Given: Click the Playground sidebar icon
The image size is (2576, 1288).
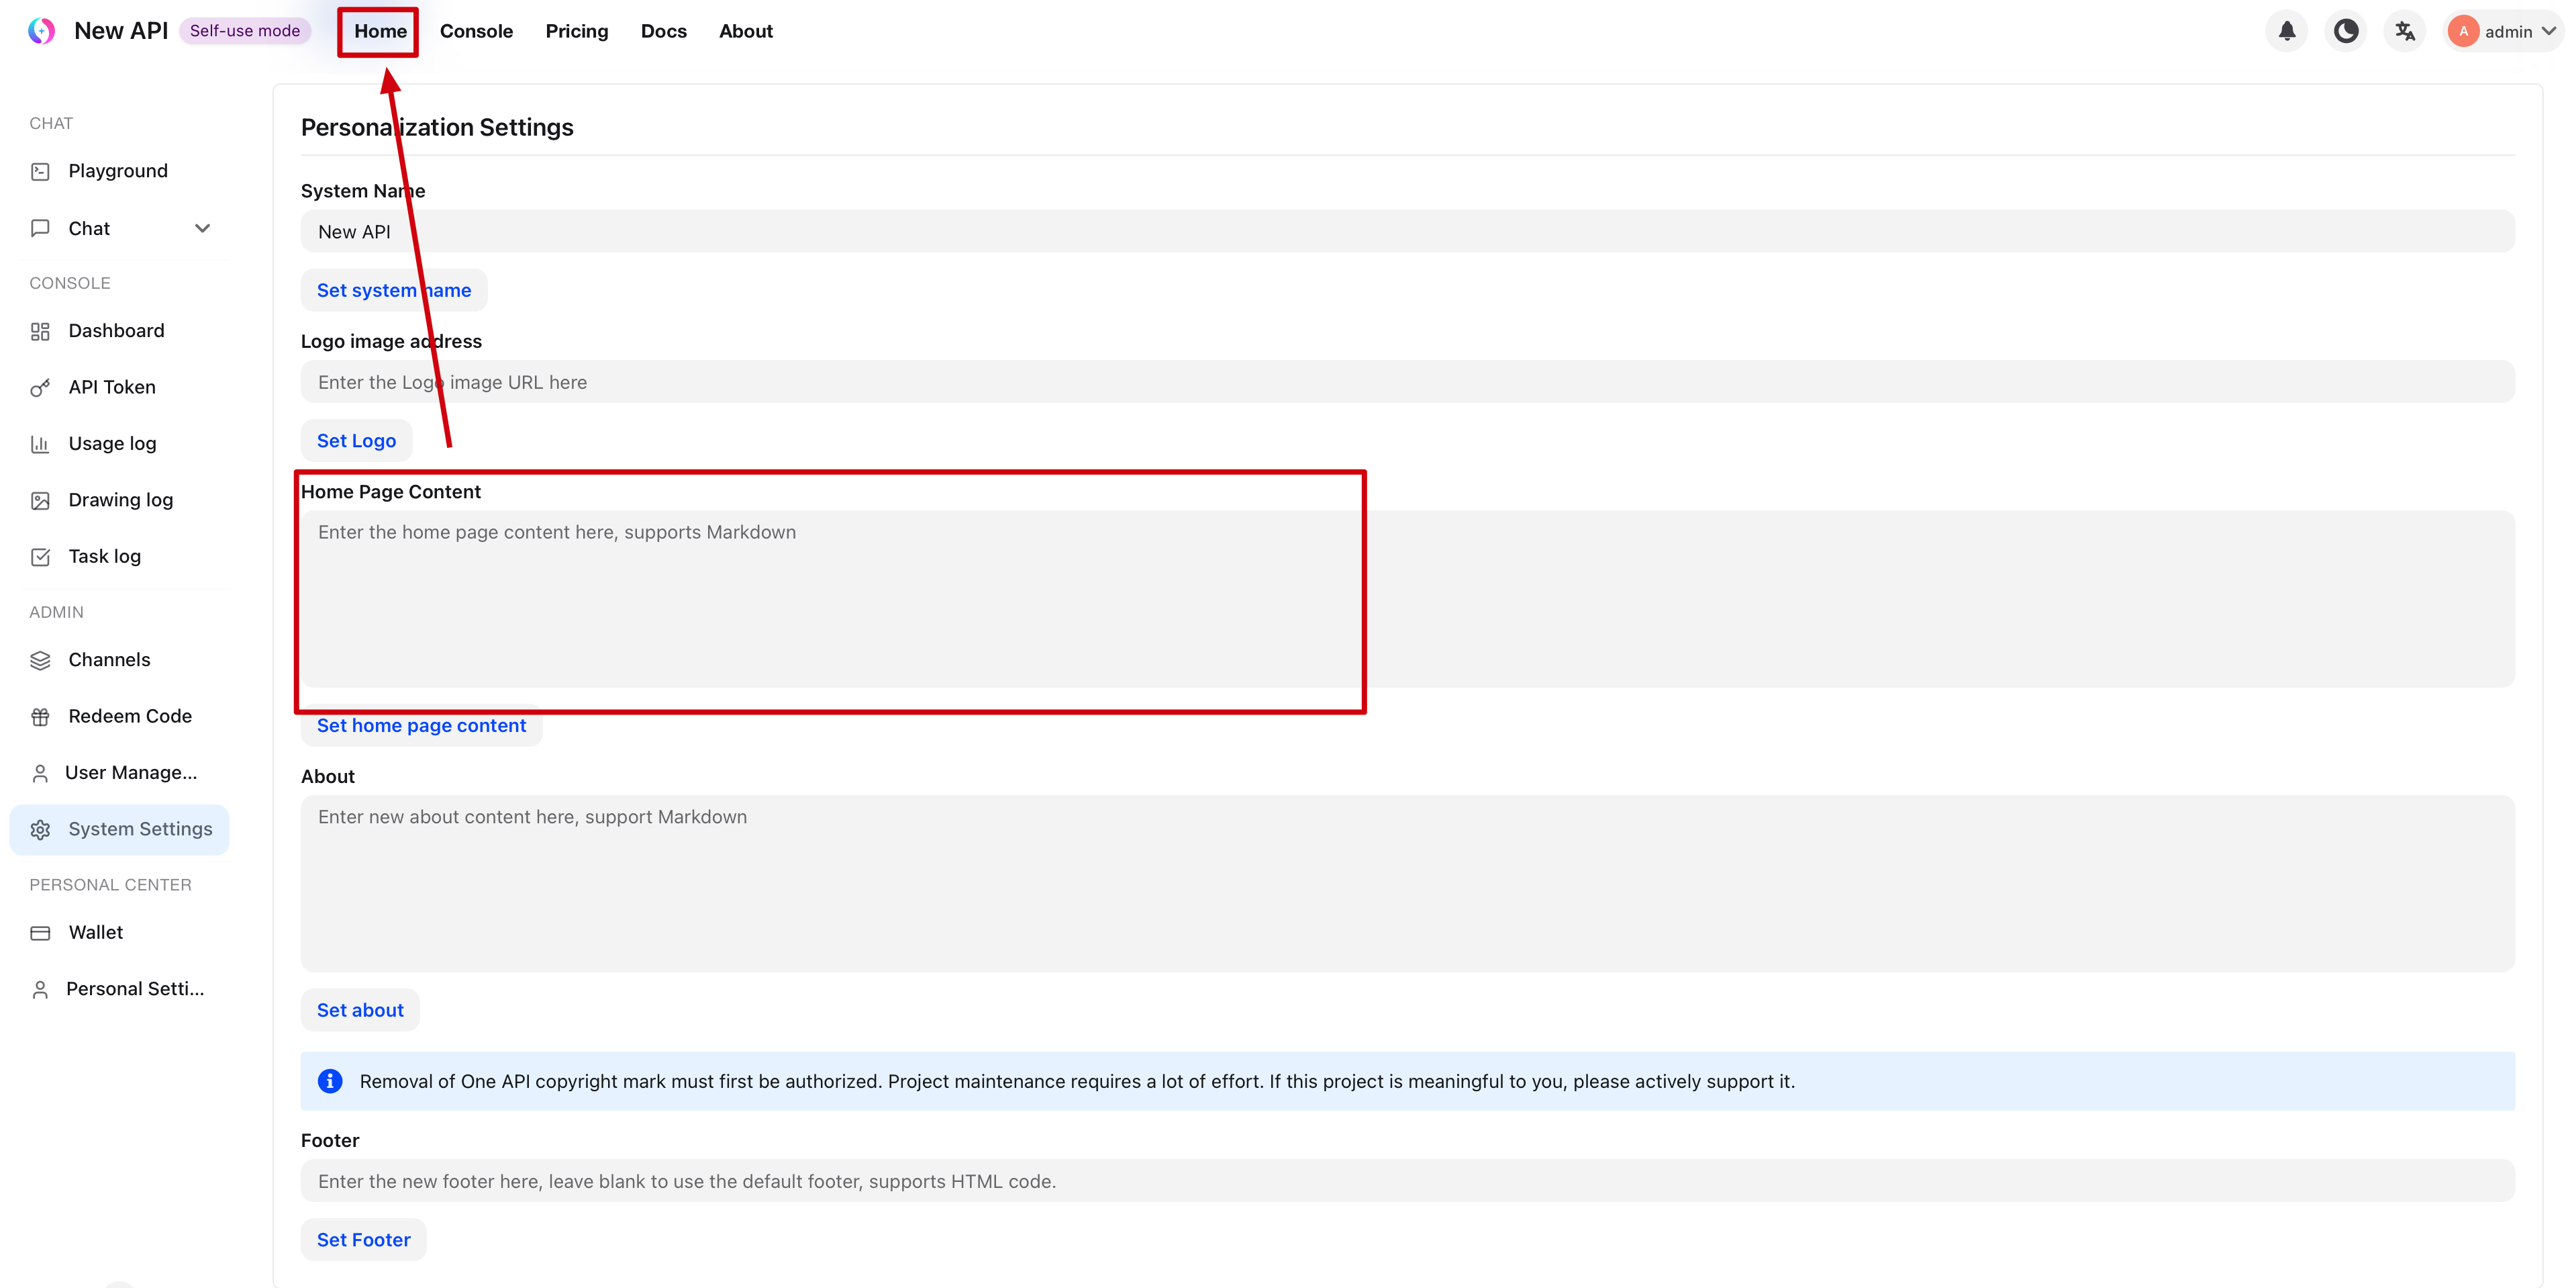Looking at the screenshot, I should [x=40, y=171].
